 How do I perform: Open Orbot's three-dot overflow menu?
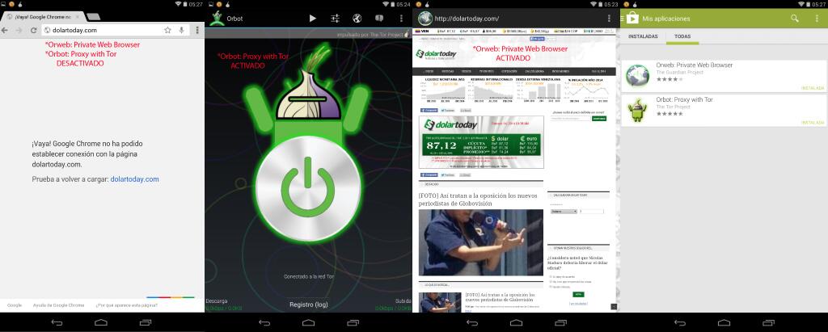point(401,19)
